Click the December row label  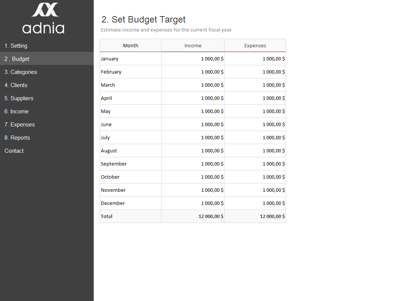(x=131, y=203)
